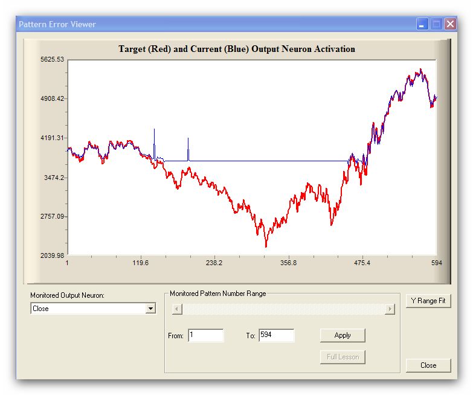Click the right arrow of pattern range scrollbar

tap(390, 309)
